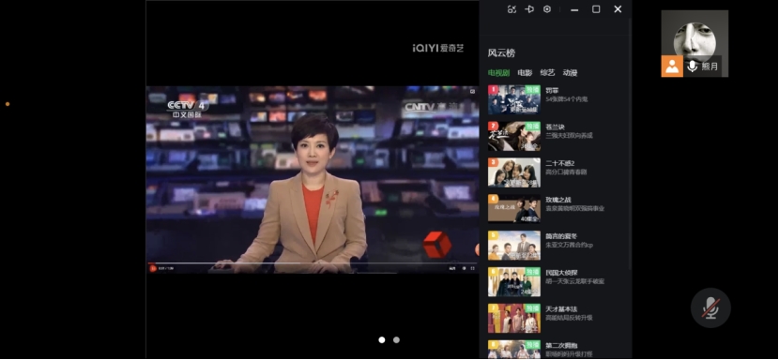Image resolution: width=779 pixels, height=360 pixels.
Task: Toggle the muted microphone button
Action: pyautogui.click(x=710, y=307)
